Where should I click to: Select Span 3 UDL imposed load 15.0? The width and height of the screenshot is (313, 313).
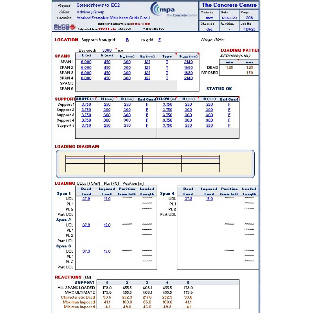point(107,252)
